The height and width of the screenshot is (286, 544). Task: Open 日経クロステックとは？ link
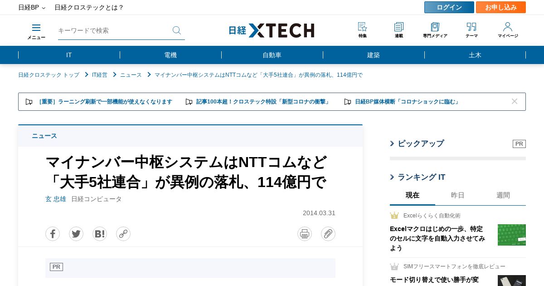tap(89, 7)
